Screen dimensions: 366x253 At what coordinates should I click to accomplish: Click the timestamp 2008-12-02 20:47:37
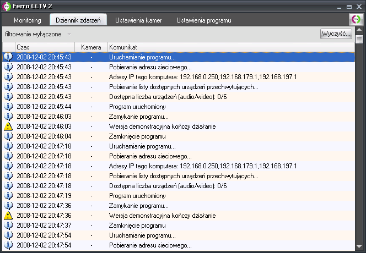[44, 226]
